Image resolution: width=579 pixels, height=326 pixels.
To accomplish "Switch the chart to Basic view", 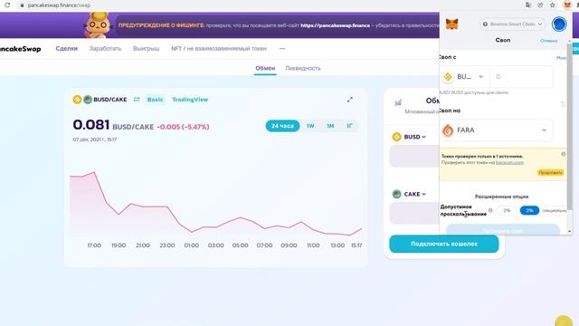I will click(x=155, y=100).
